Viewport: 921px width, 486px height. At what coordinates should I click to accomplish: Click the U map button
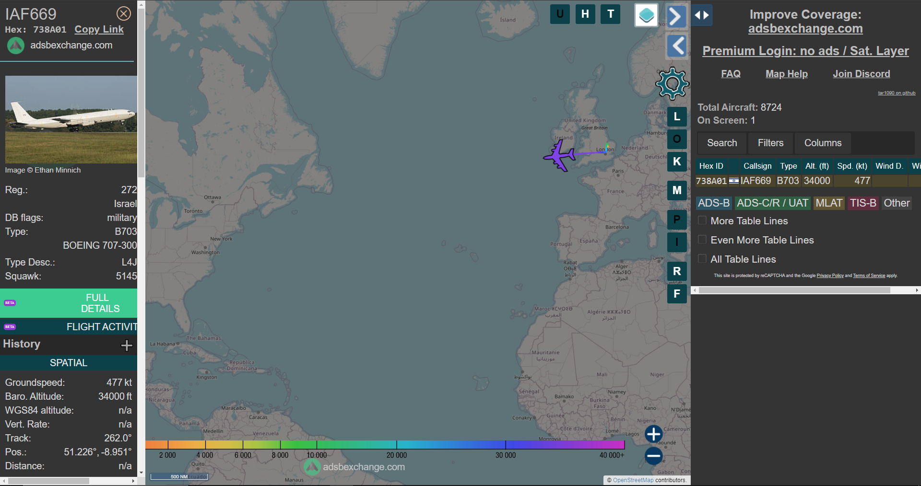560,14
